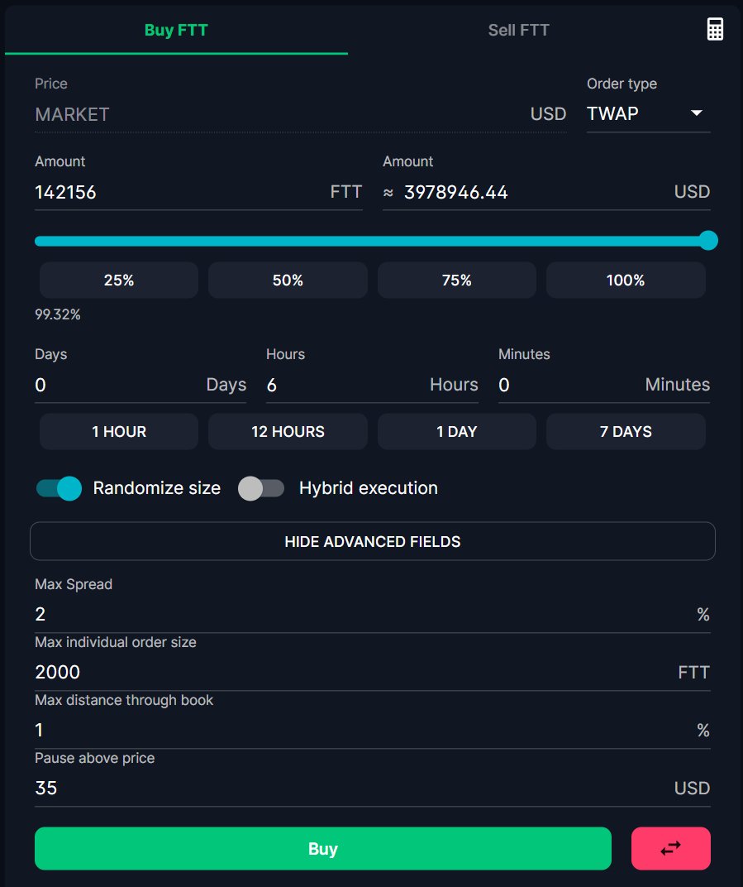This screenshot has height=887, width=743.
Task: Select the 7 DAYS duration preset
Action: [x=626, y=432]
